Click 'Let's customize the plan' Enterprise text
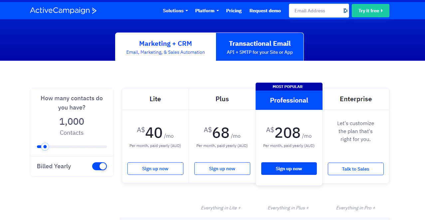Image resolution: width=425 pixels, height=220 pixels. 355,131
